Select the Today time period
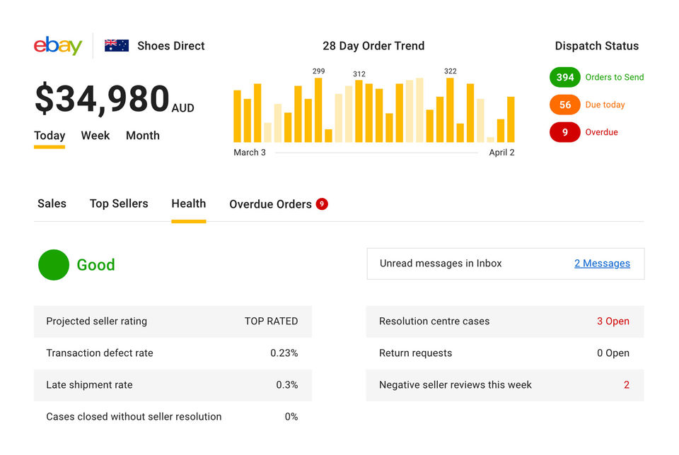Image resolution: width=679 pixels, height=455 pixels. tap(50, 136)
